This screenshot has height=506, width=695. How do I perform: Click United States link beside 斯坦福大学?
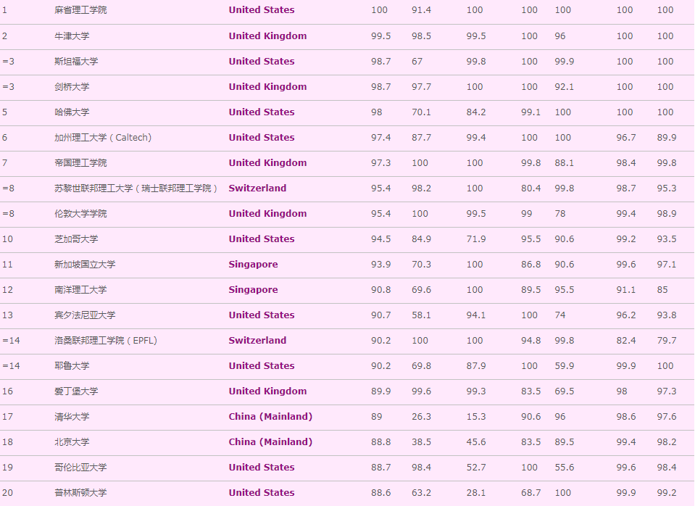[262, 61]
